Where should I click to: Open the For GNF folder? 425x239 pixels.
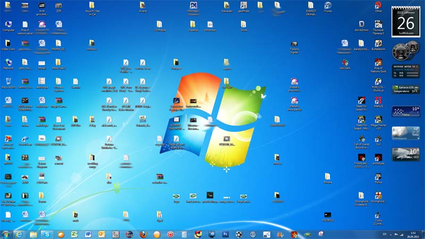pos(227,83)
